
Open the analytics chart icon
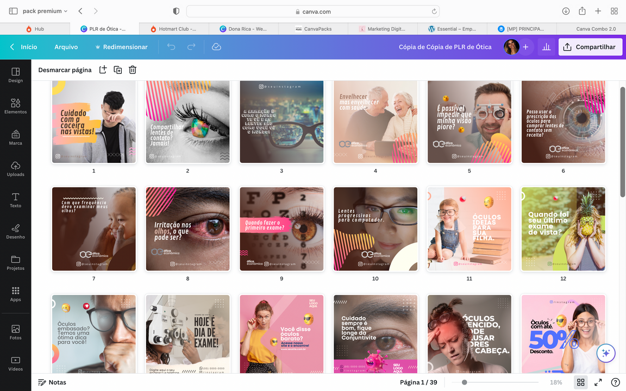click(546, 47)
